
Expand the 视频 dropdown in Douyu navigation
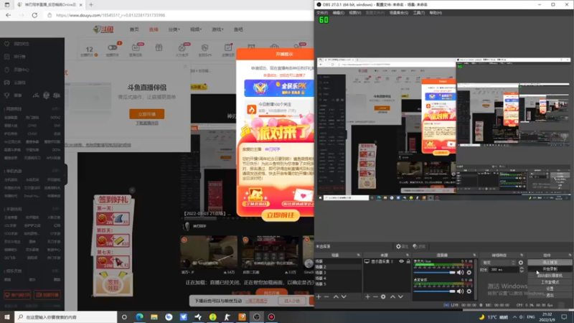click(196, 29)
